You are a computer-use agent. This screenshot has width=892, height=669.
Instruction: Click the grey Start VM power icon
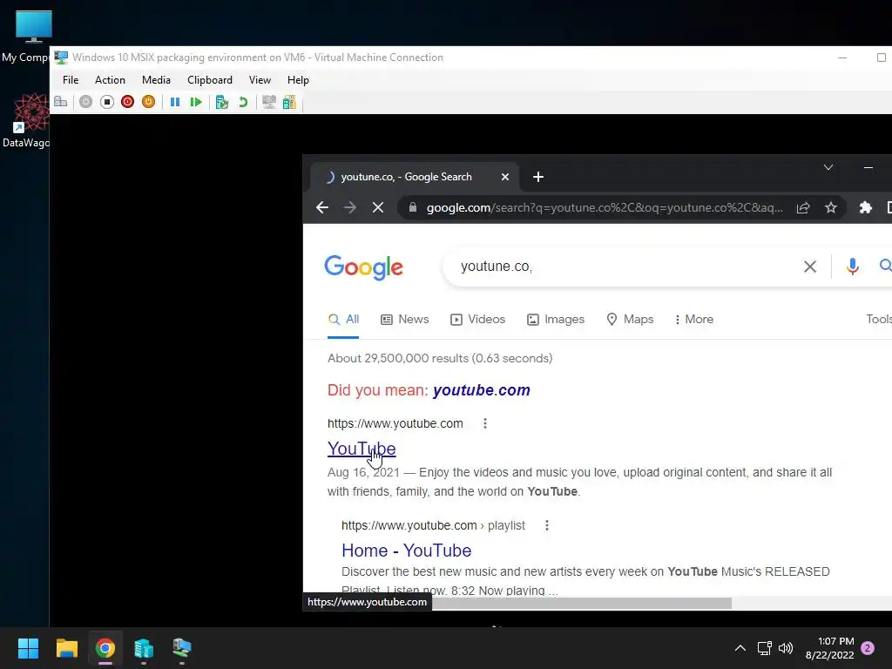(86, 102)
